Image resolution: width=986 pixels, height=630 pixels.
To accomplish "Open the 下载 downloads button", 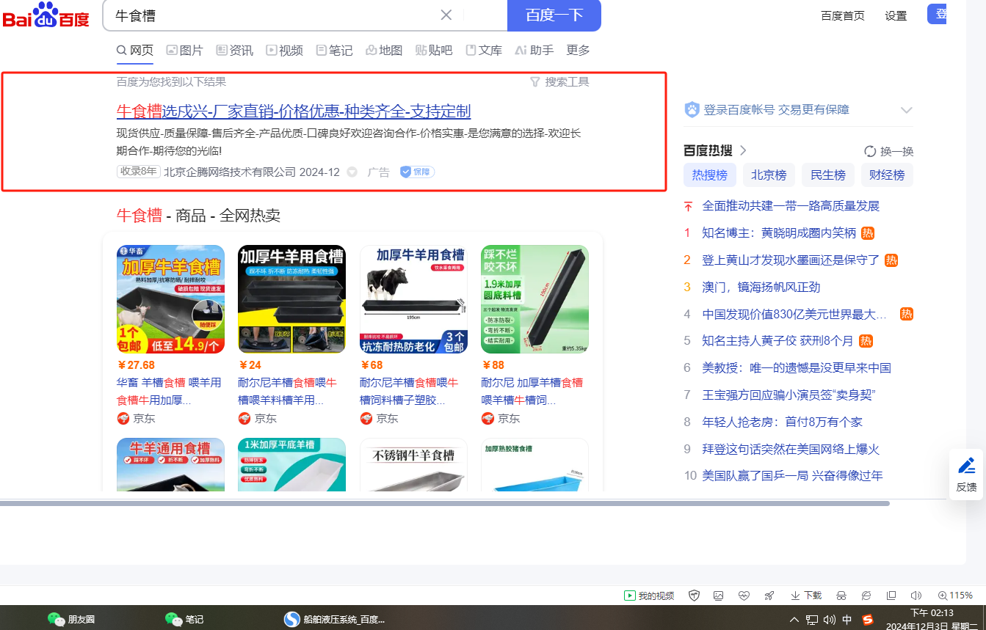I will [x=806, y=596].
